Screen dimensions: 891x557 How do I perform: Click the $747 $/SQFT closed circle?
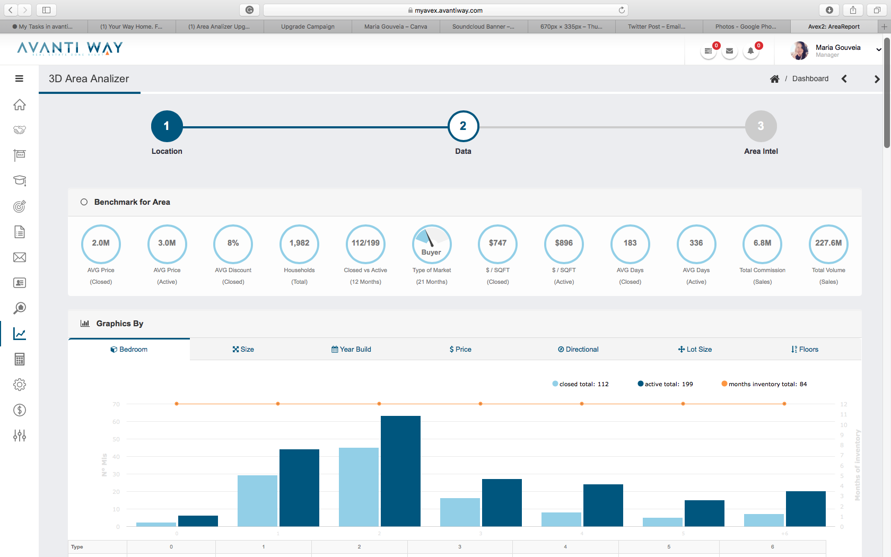497,244
